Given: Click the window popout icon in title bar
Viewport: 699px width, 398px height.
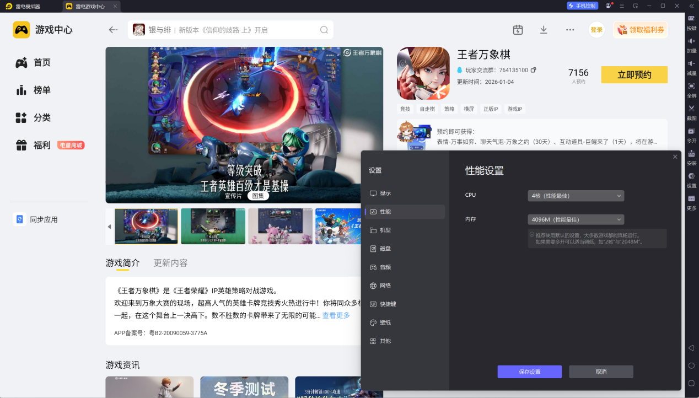Looking at the screenshot, I should (636, 6).
